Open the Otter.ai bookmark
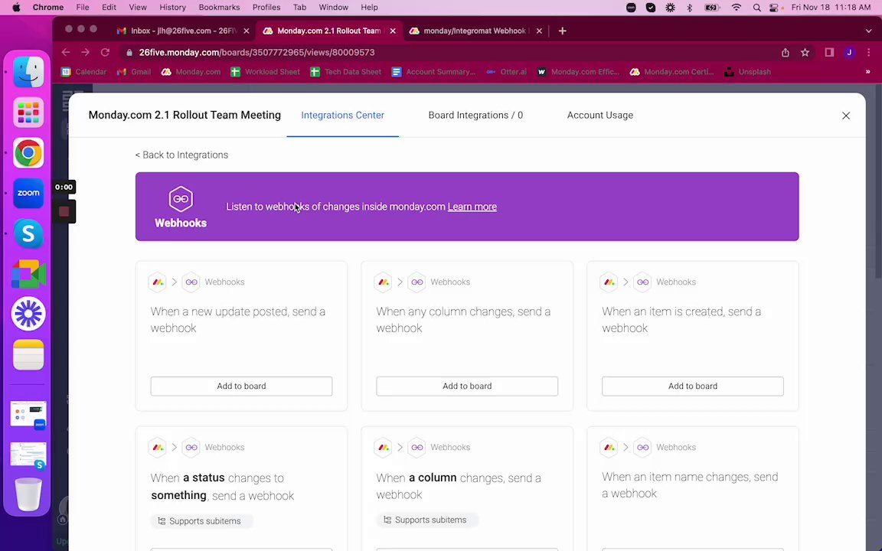Image resolution: width=882 pixels, height=551 pixels. click(x=506, y=72)
